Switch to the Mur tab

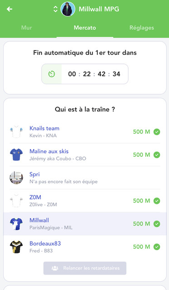27,28
